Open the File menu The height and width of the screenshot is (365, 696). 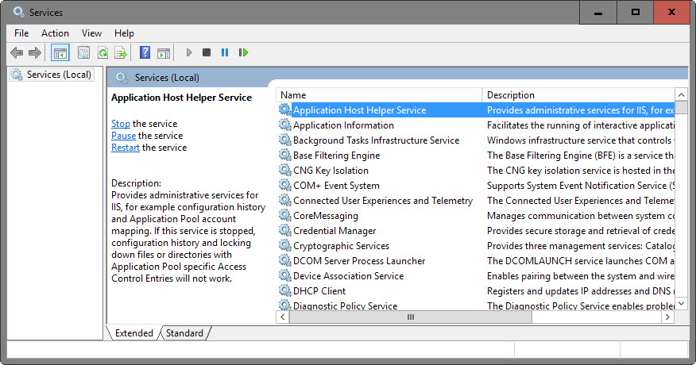21,33
